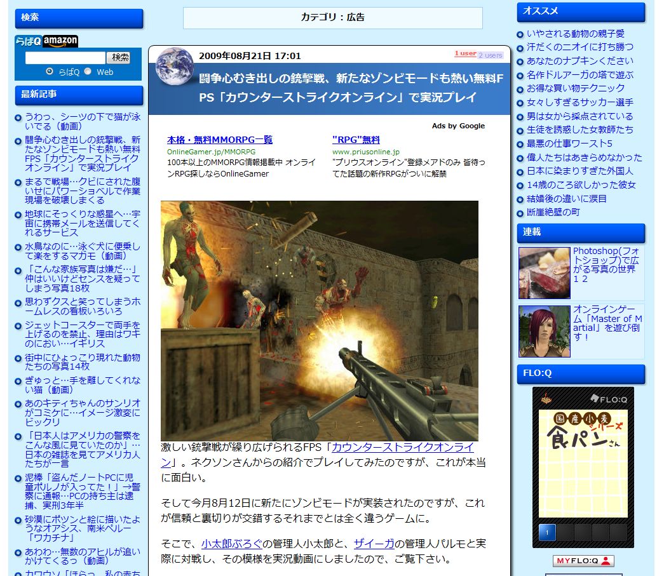Open the "RPG"無料 ad link
664x576 pixels.
pyautogui.click(x=356, y=140)
